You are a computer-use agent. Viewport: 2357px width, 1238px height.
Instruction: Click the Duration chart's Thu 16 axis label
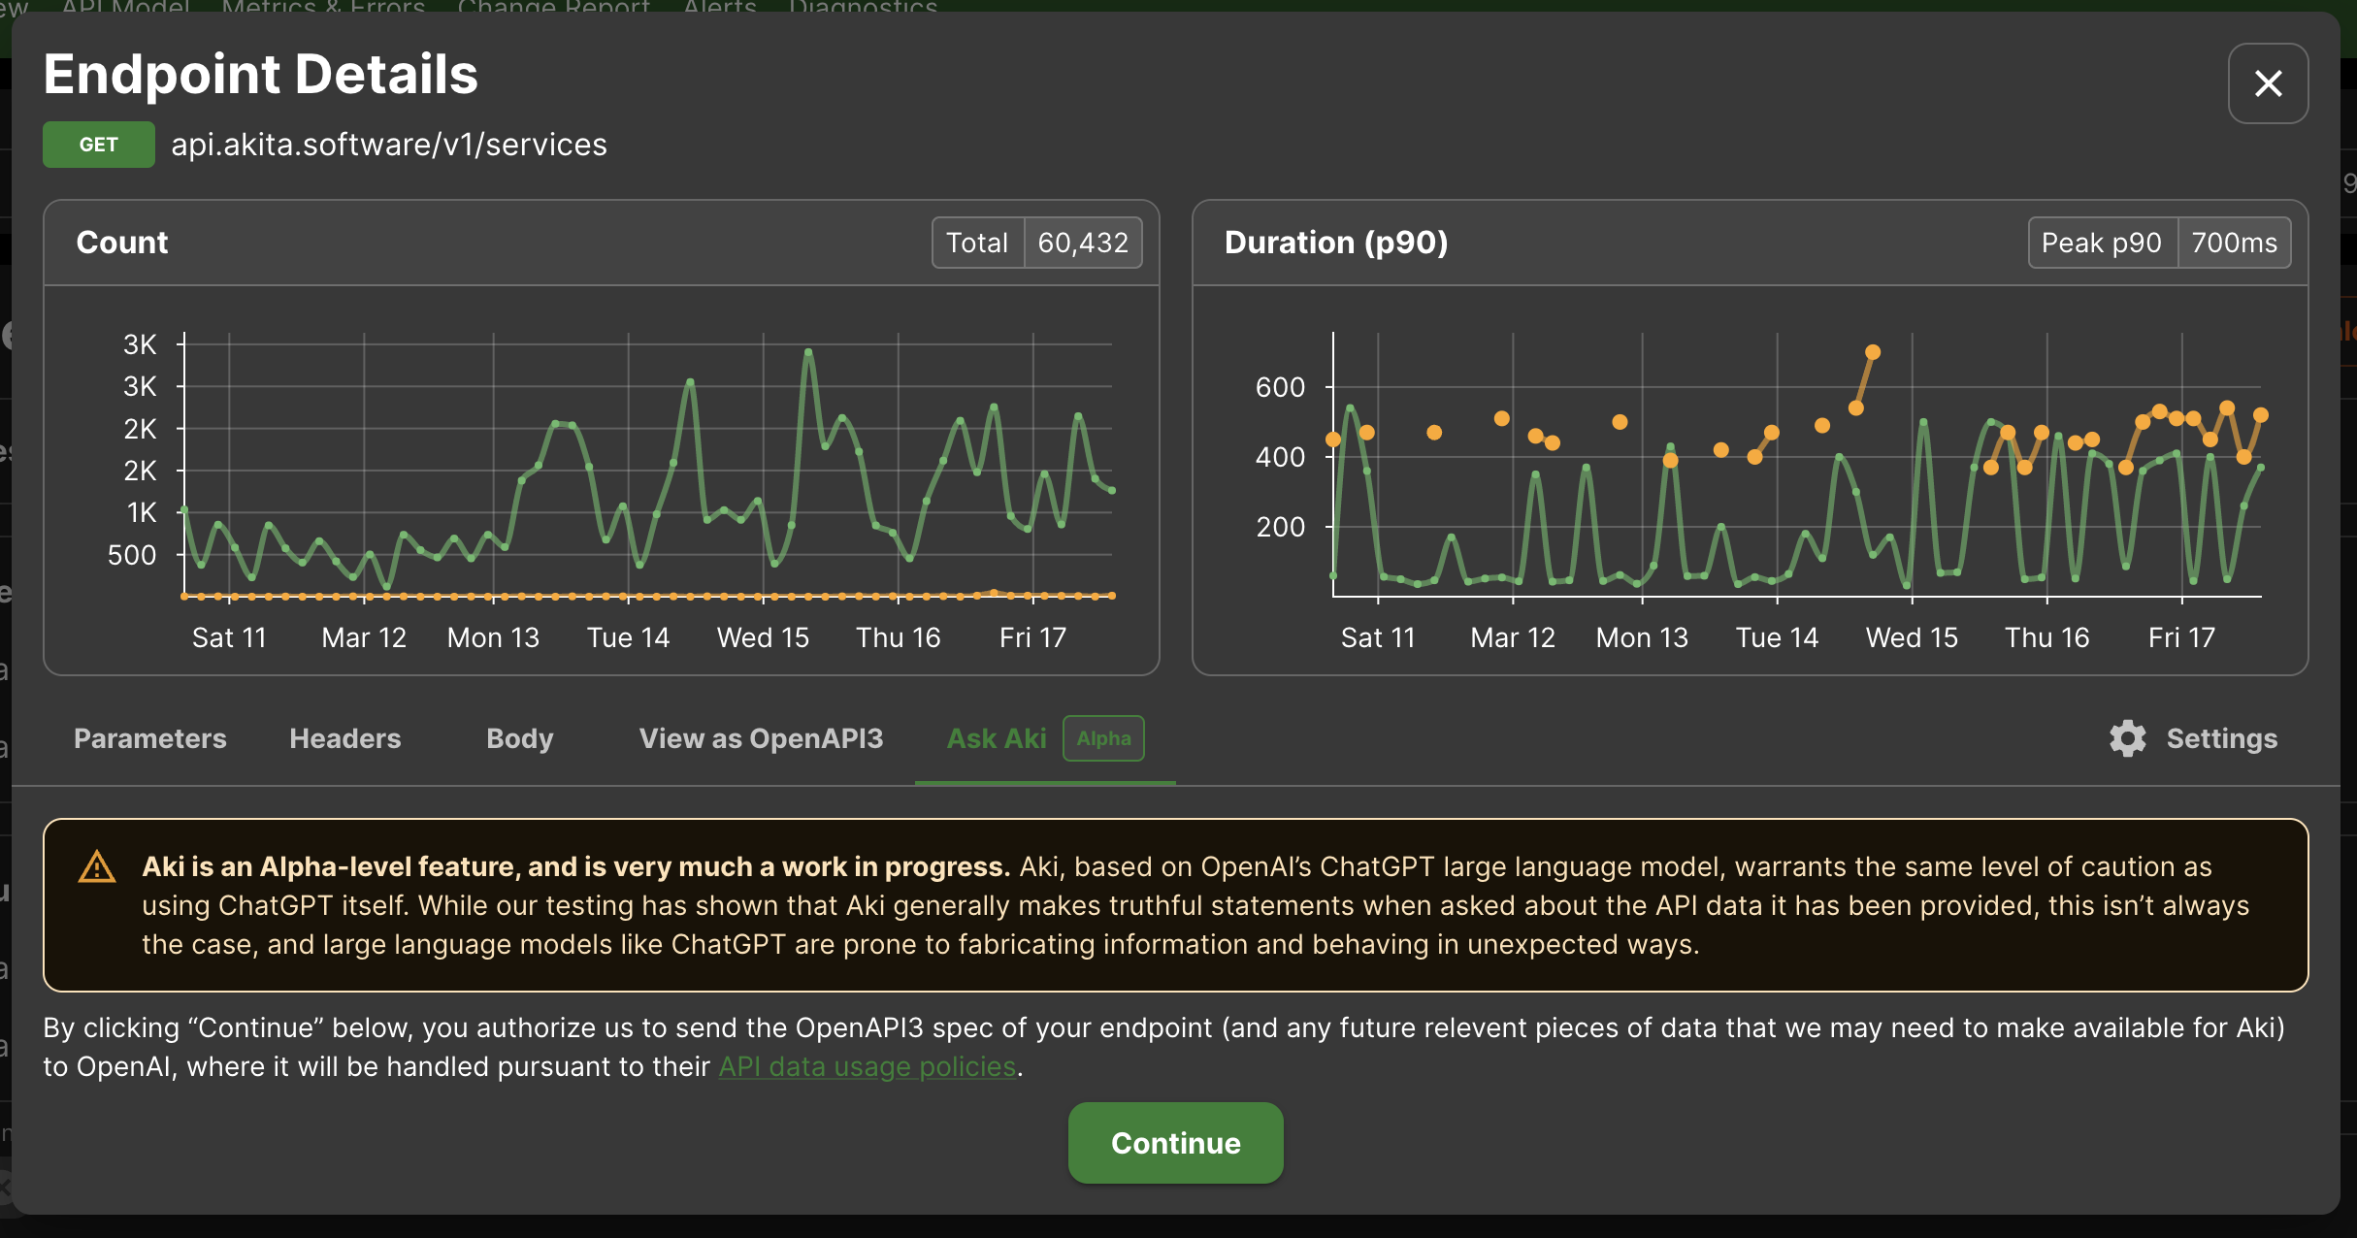pos(2046,637)
